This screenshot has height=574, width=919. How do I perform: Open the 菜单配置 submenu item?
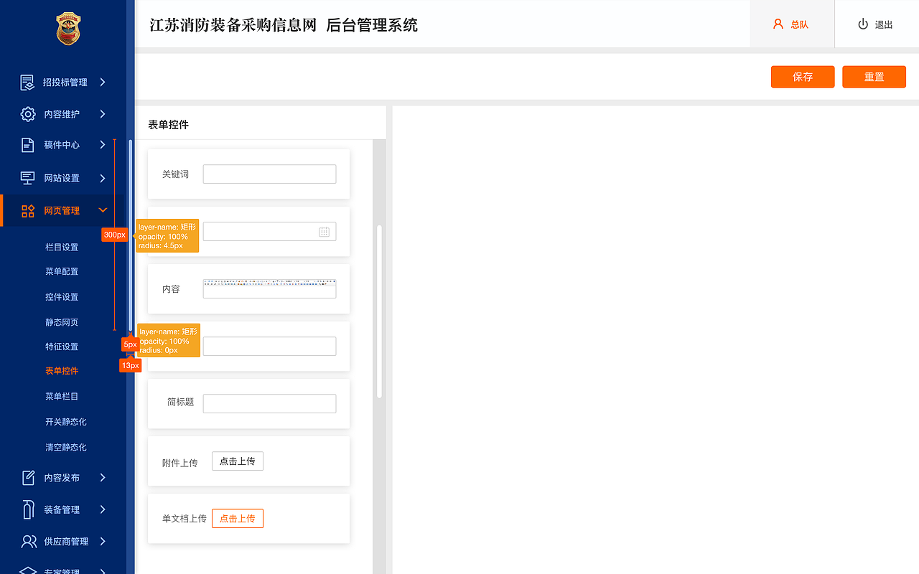pyautogui.click(x=62, y=272)
